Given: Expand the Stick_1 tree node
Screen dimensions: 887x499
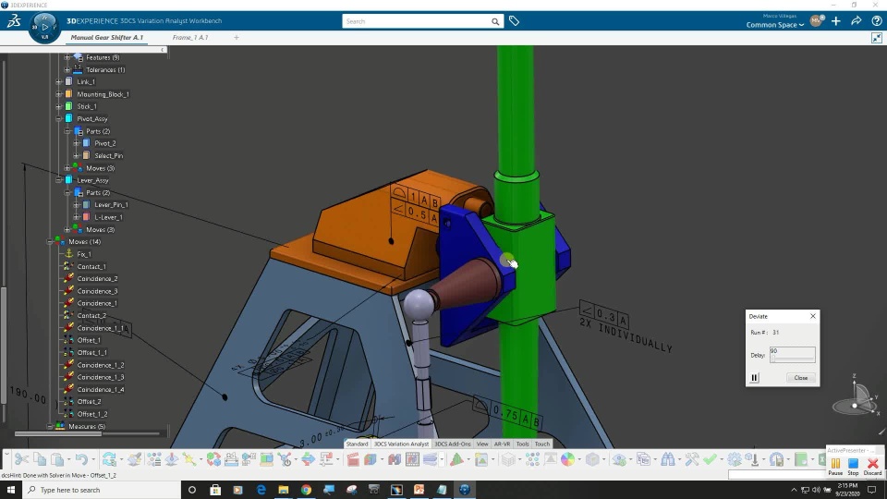Looking at the screenshot, I should [59, 106].
